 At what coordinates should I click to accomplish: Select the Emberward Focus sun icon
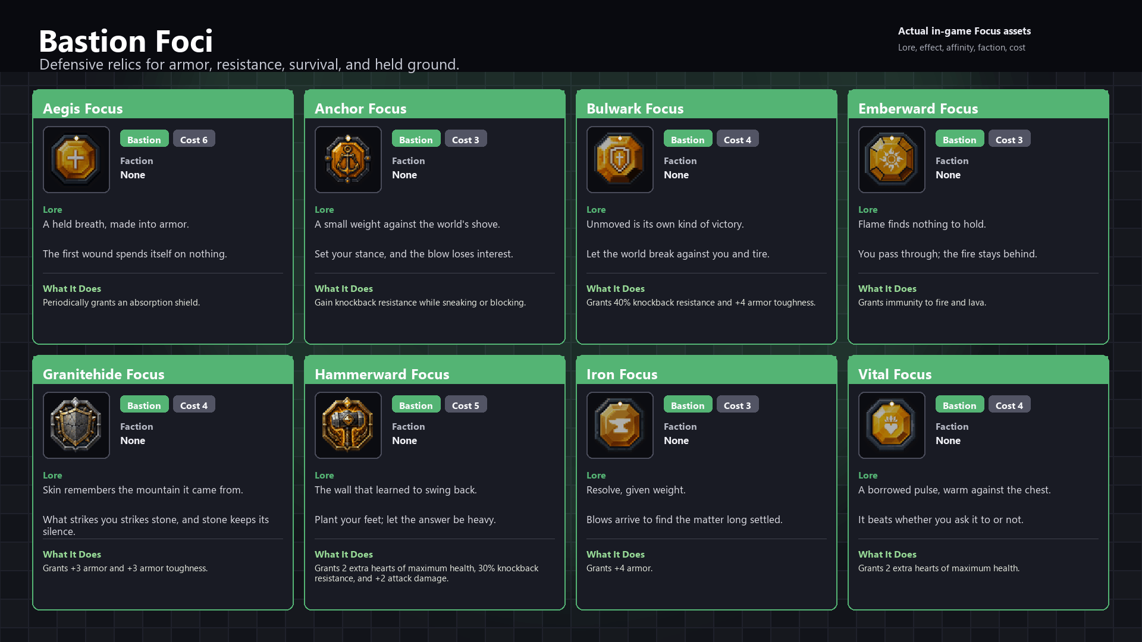coord(892,159)
